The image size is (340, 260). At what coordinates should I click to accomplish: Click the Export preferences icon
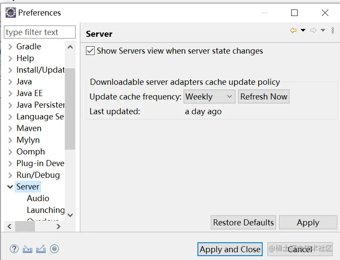pyautogui.click(x=41, y=249)
